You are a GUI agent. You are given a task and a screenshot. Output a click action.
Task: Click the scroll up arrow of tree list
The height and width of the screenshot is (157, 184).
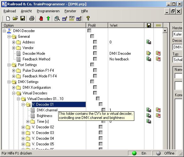165,31
